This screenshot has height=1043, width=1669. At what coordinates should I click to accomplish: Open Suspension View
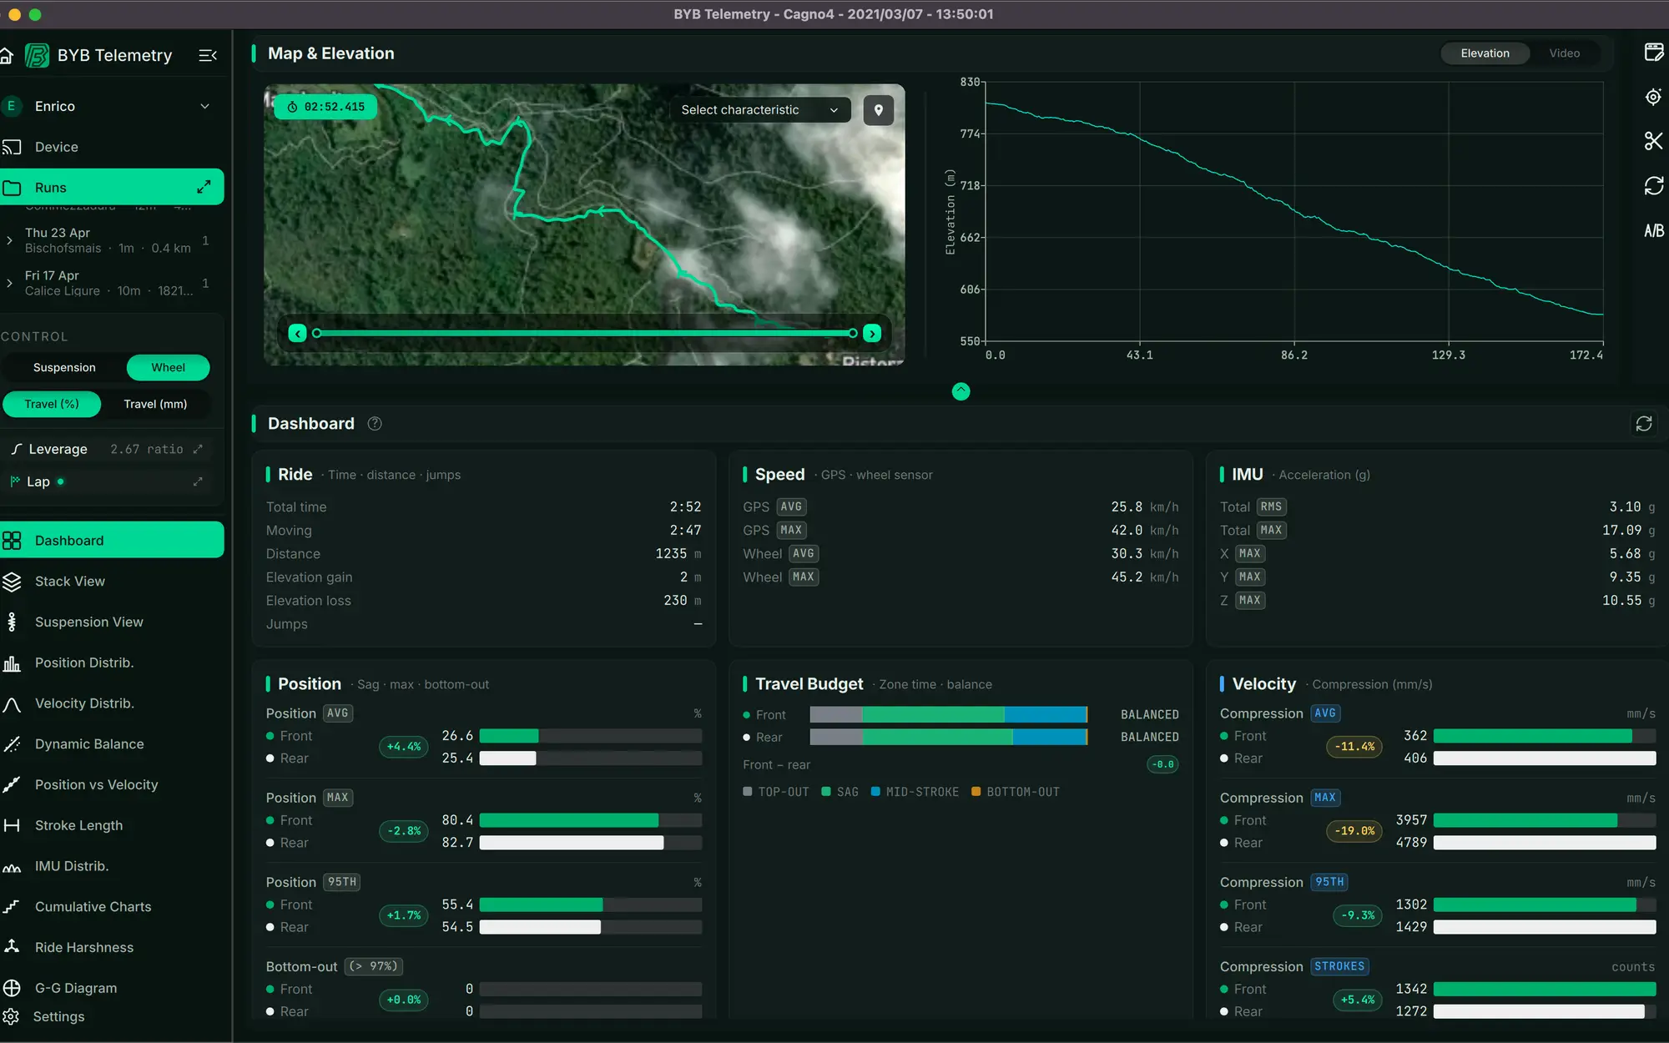click(112, 622)
